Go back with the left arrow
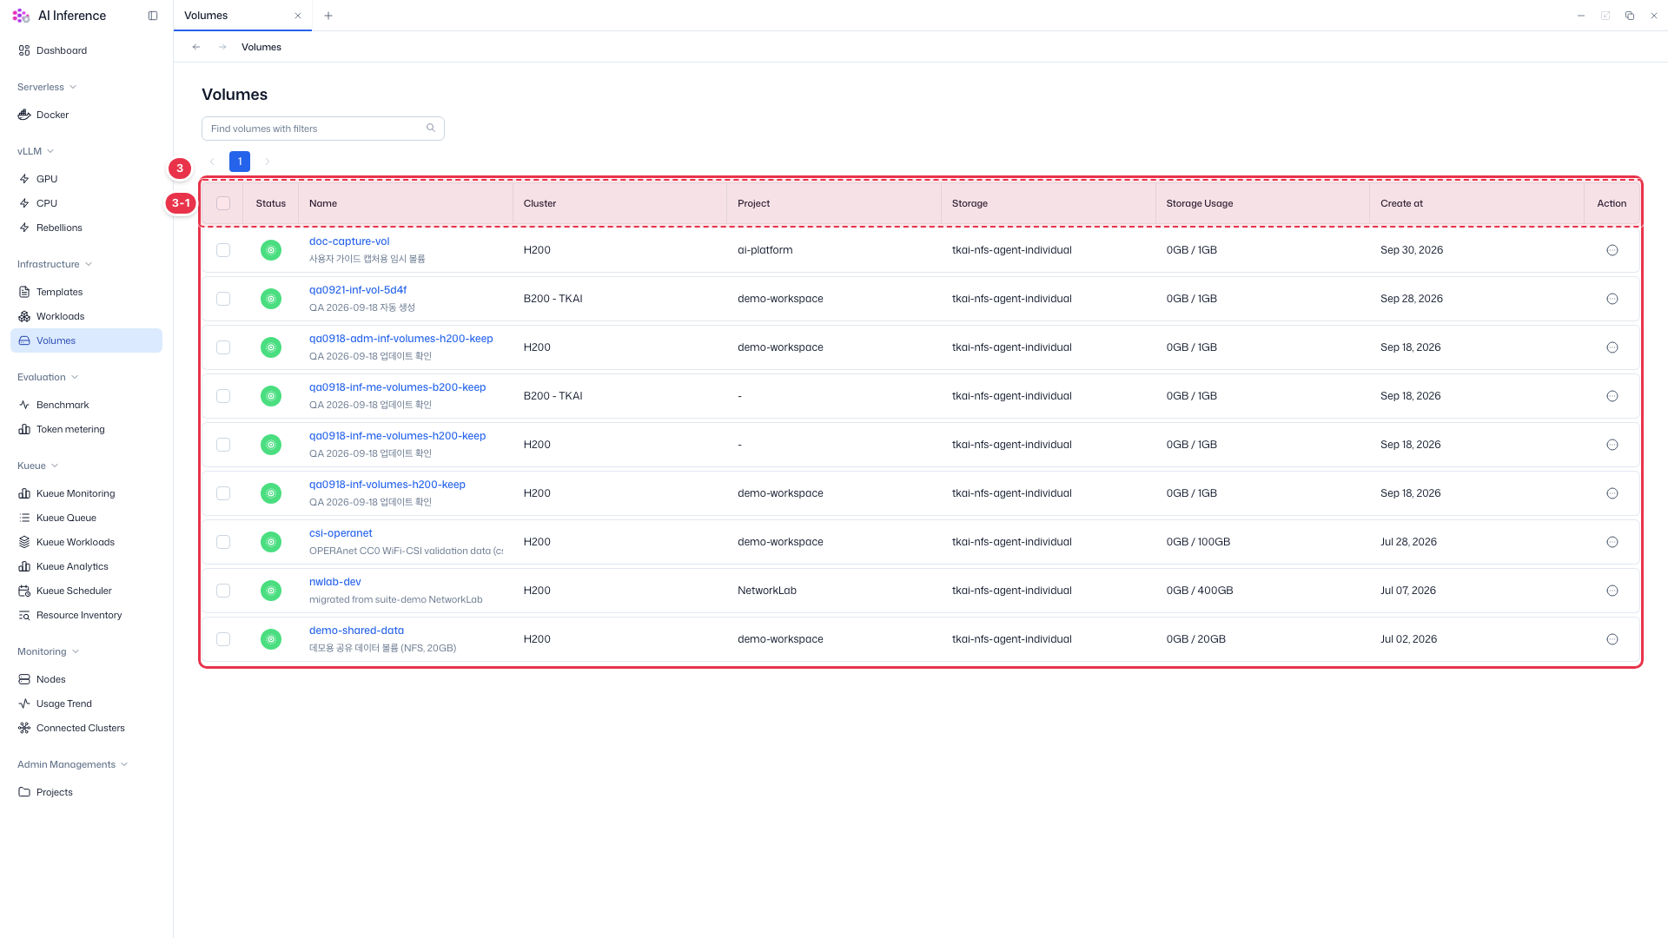 [x=196, y=47]
